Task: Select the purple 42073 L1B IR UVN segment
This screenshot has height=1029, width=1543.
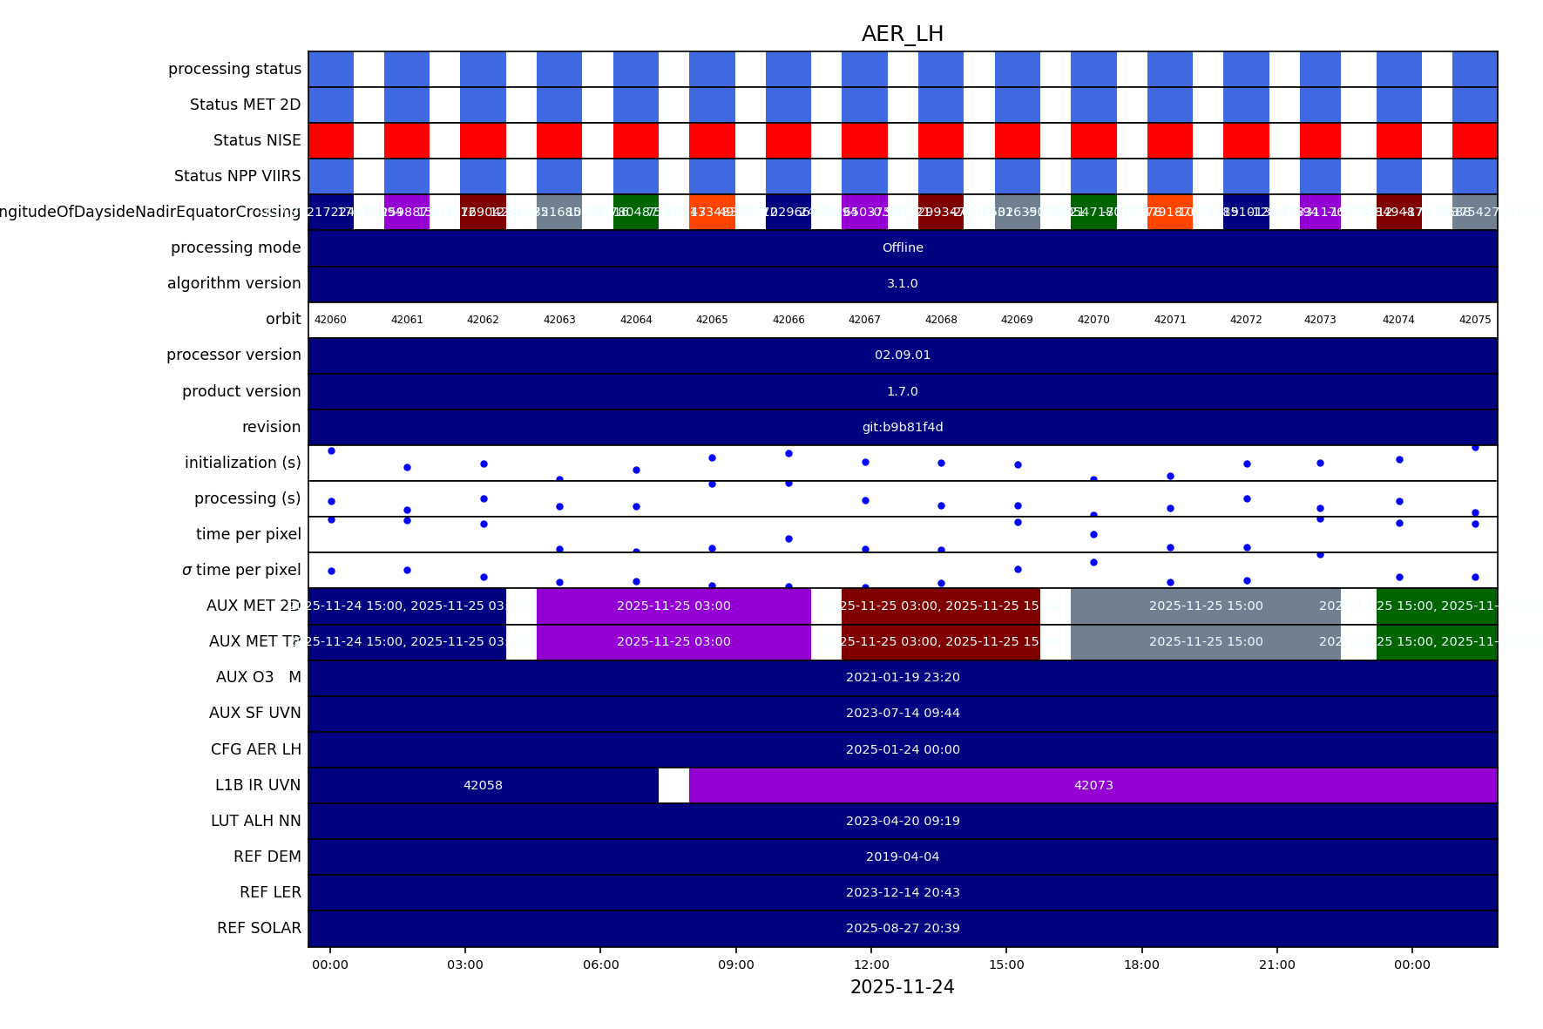Action: pos(1093,785)
